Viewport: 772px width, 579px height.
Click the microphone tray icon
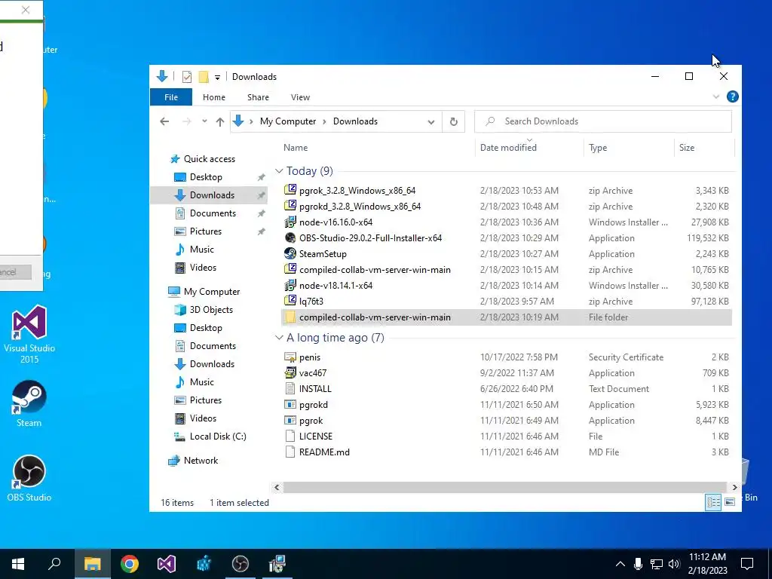click(638, 564)
